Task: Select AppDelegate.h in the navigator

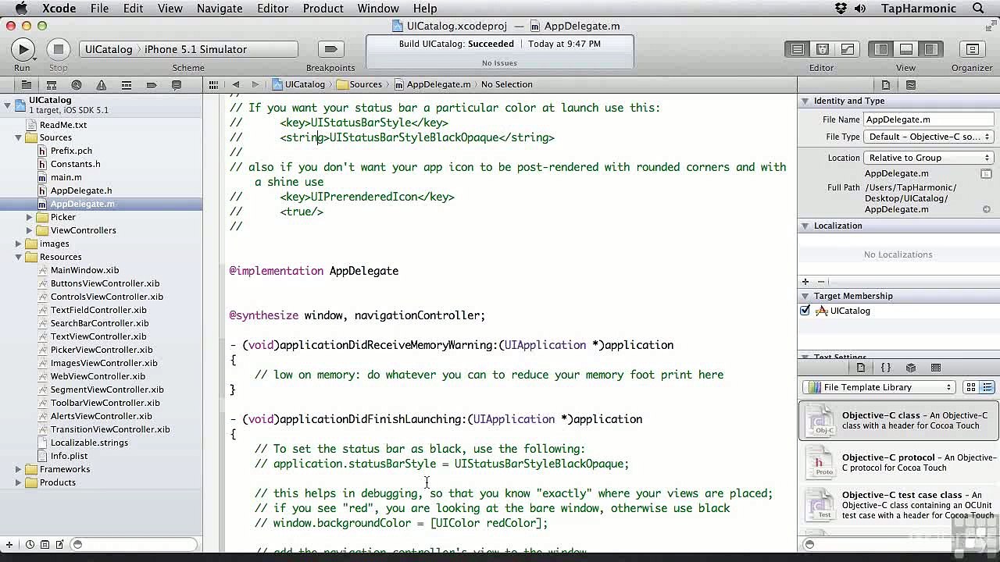Action: [81, 190]
